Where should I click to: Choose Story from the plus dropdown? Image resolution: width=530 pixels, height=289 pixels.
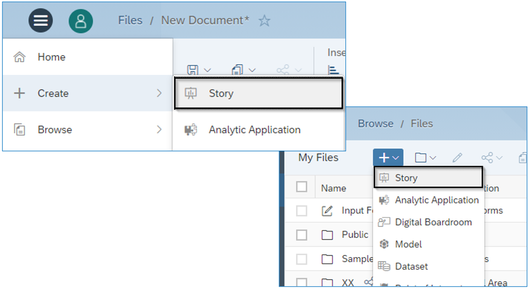tap(428, 177)
